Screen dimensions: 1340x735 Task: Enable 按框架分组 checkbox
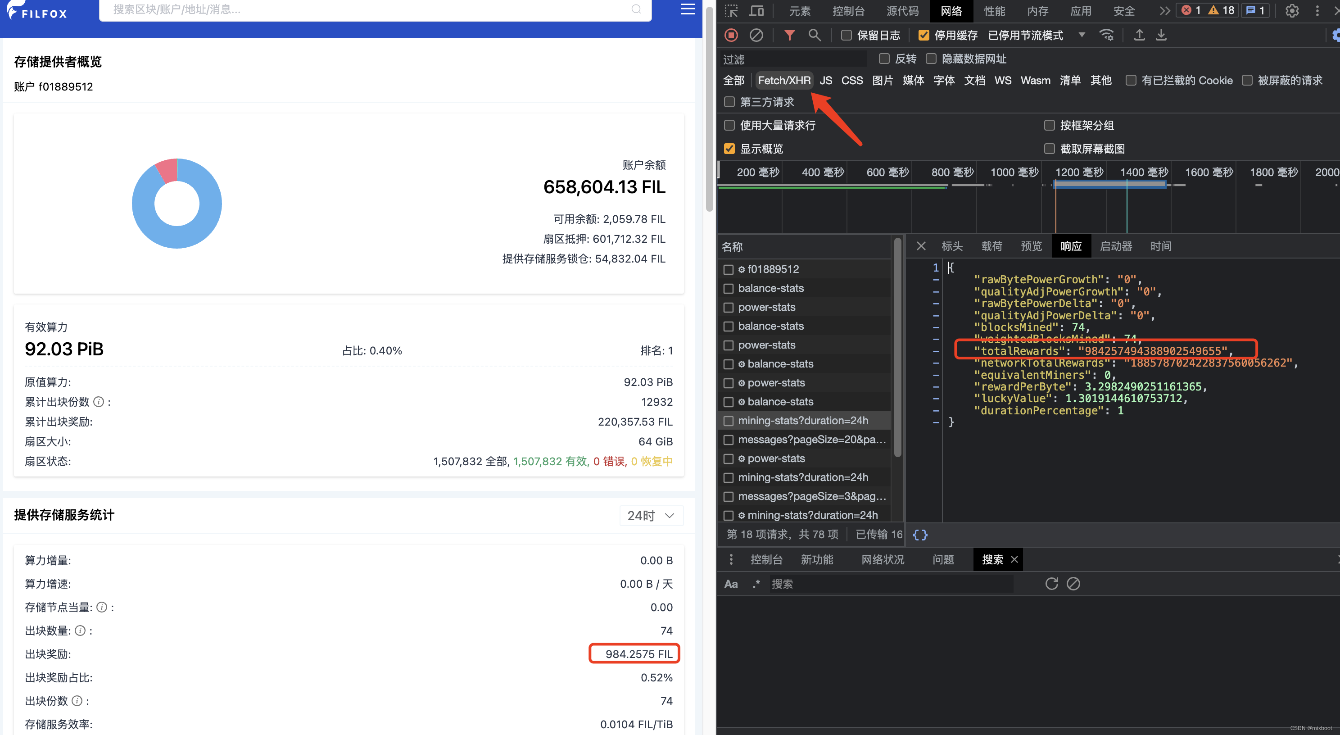click(x=1049, y=125)
